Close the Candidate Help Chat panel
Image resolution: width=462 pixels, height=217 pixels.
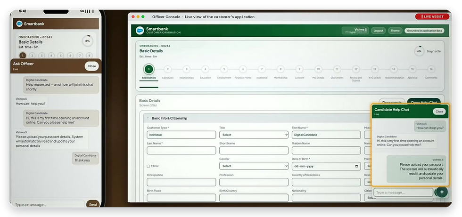439,112
